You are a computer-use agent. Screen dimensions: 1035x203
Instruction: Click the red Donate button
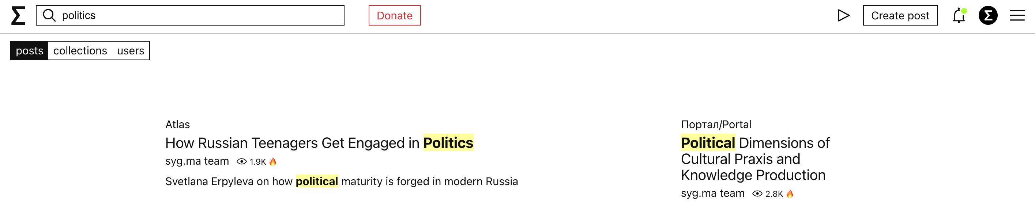[395, 16]
